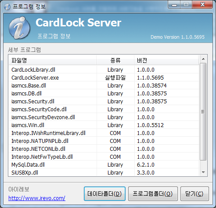Viewport: 216px width, 208px height.
Task: Visit the http://www.irevo.com/ link
Action: [37, 198]
